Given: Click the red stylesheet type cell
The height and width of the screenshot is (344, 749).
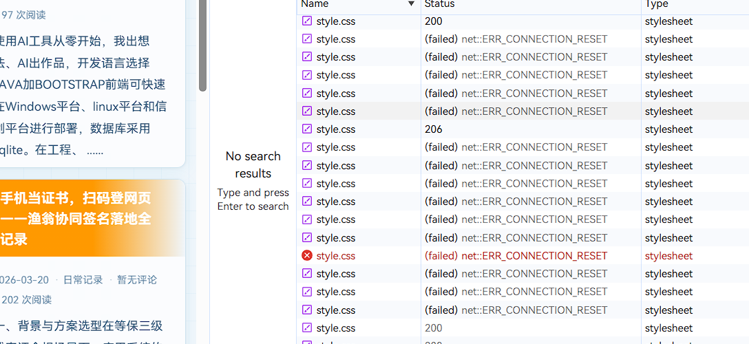Looking at the screenshot, I should [668, 256].
